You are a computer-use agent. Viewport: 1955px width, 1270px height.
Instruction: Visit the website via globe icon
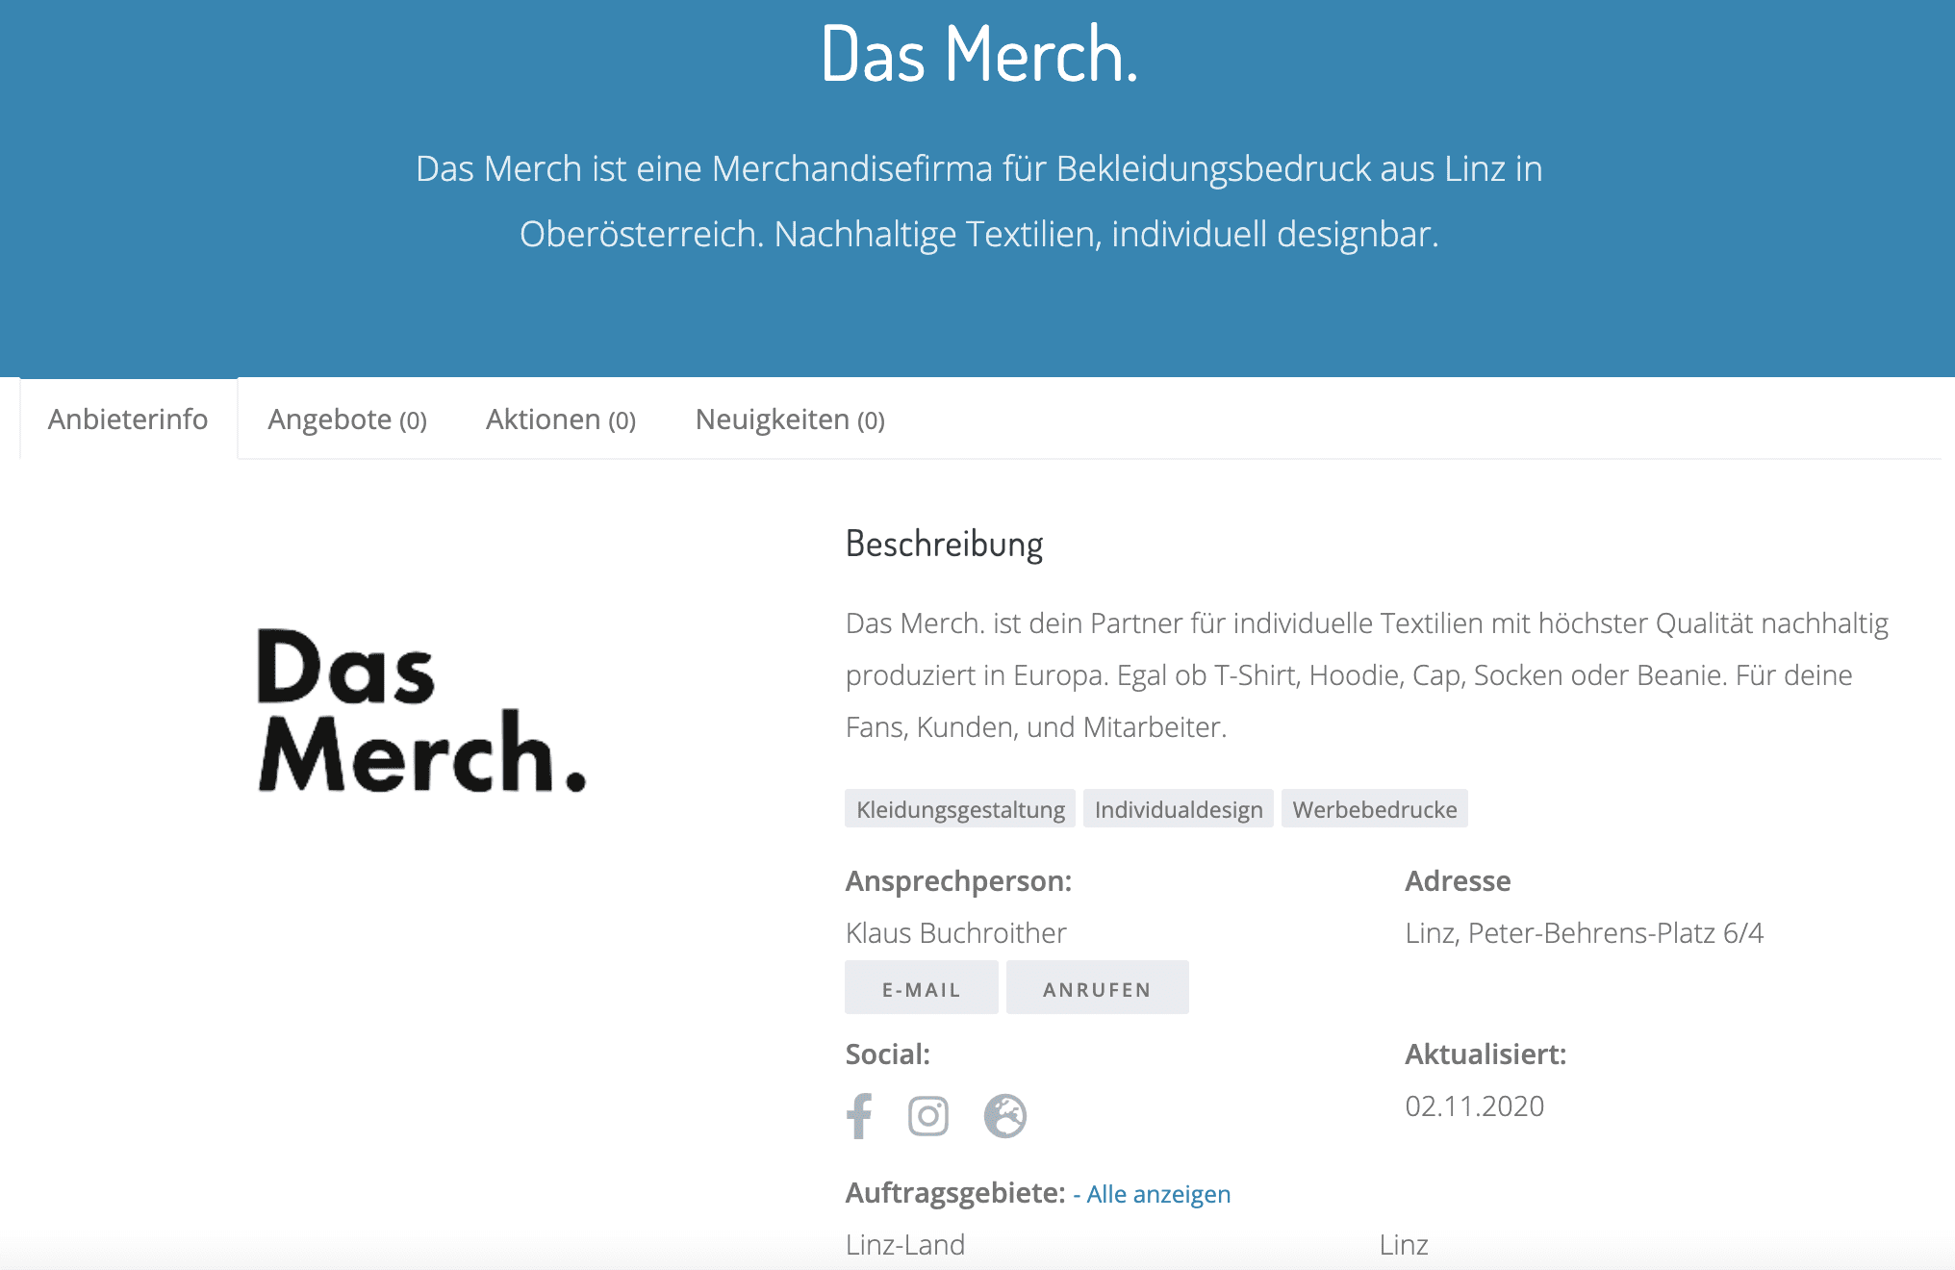(1004, 1116)
